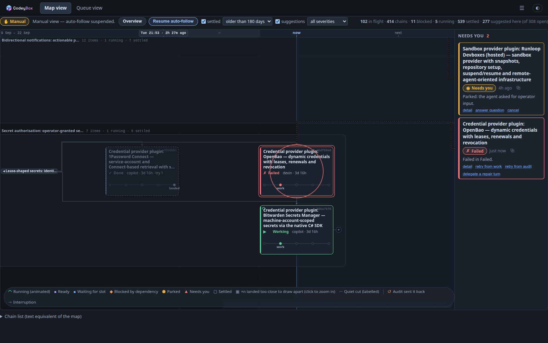
Task: Click Secret authorisation chain header
Action: click(x=42, y=131)
